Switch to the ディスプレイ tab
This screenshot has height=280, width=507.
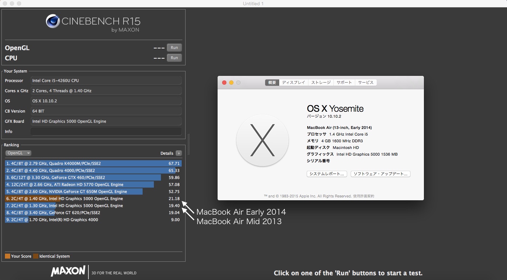[294, 83]
